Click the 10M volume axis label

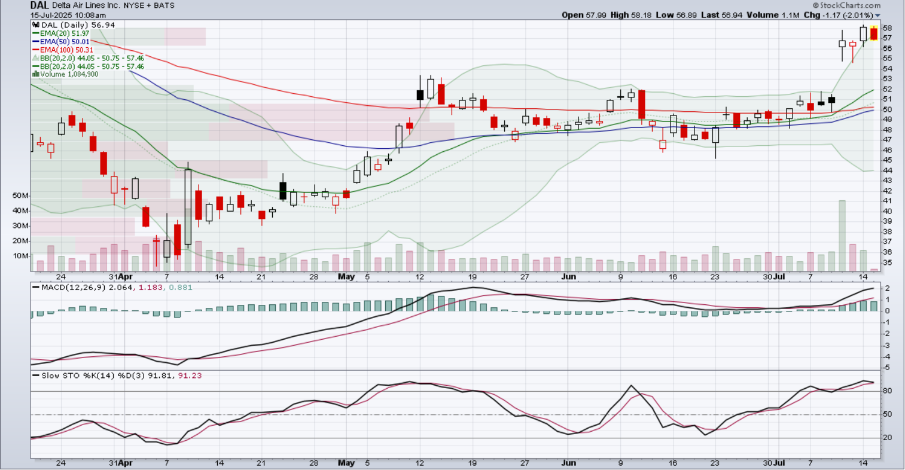21,256
